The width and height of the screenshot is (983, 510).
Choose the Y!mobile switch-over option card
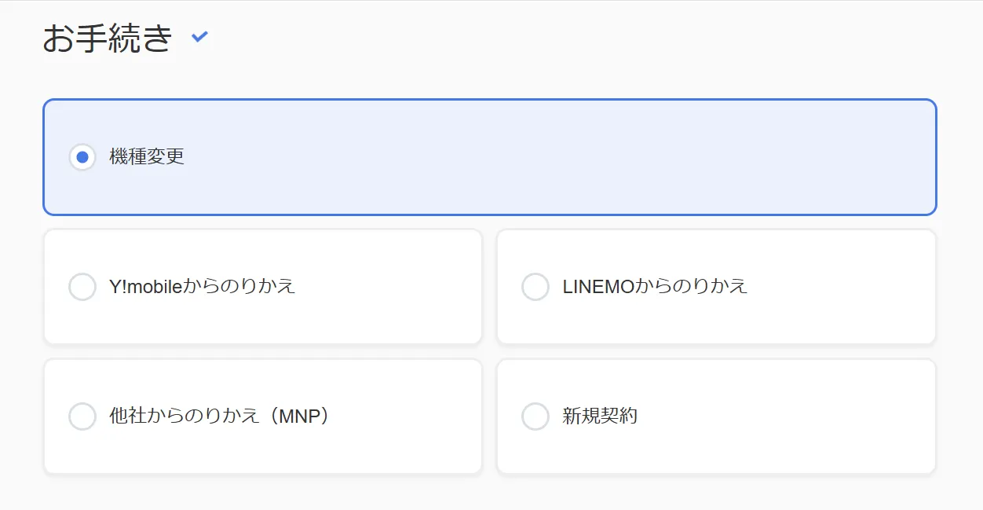click(263, 287)
